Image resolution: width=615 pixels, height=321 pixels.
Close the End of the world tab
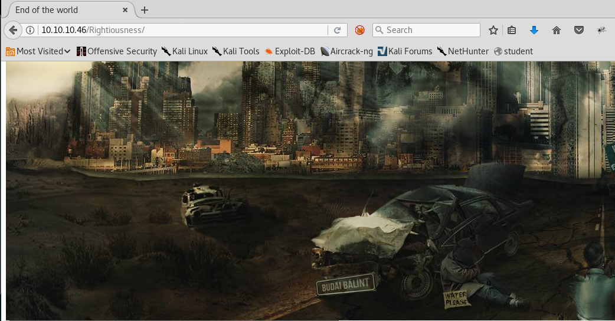(127, 10)
